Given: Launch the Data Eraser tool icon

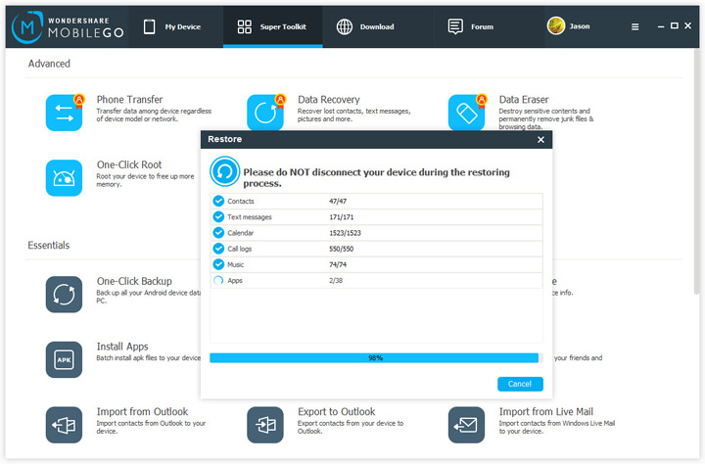Looking at the screenshot, I should point(467,113).
